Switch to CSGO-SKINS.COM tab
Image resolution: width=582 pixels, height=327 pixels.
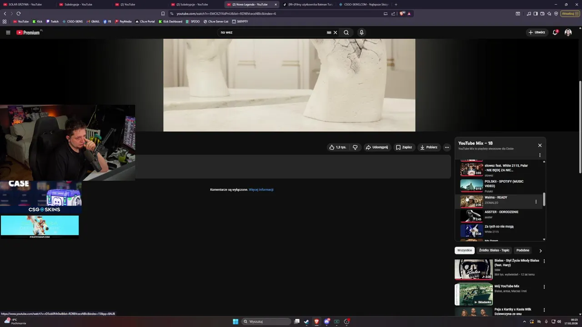[364, 5]
